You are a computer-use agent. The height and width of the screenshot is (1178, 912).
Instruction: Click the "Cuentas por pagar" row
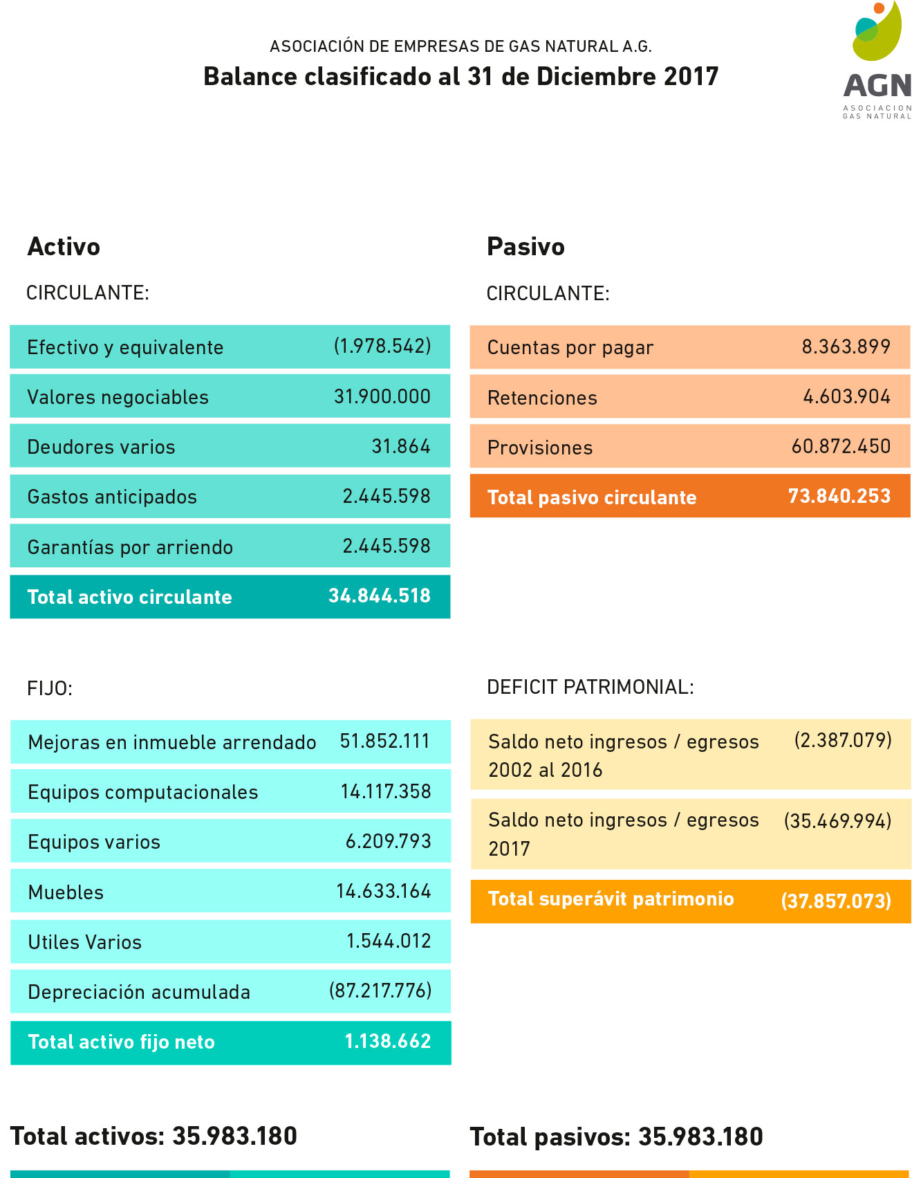[x=689, y=347]
